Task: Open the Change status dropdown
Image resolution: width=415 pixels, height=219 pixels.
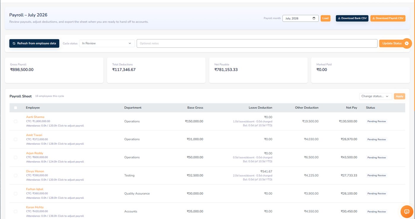Action: tap(375, 96)
